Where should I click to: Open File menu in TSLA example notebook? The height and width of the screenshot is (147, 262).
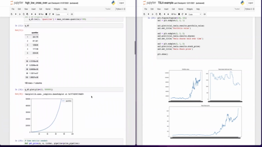click(146, 9)
